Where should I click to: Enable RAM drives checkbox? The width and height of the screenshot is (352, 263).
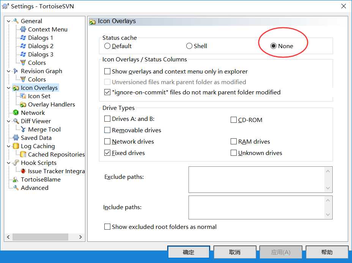(x=234, y=141)
